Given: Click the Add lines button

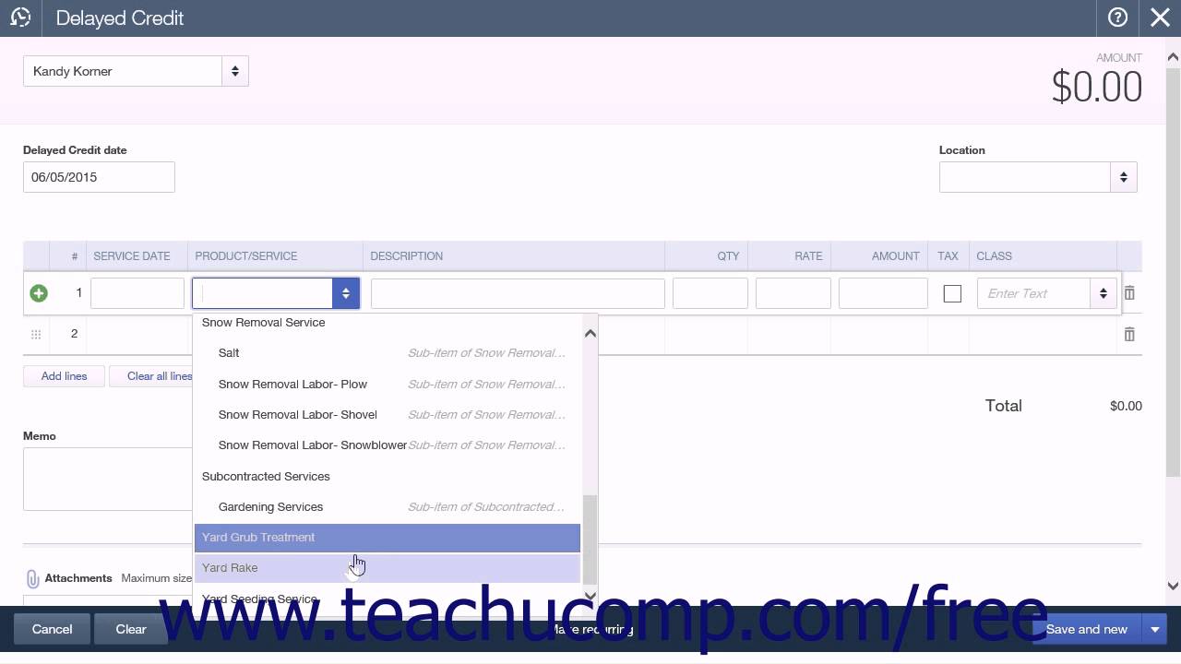Looking at the screenshot, I should 64,376.
